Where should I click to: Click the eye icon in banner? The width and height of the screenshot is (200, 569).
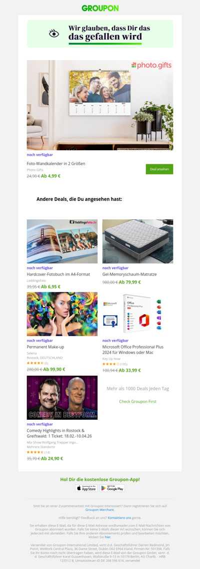click(x=54, y=34)
